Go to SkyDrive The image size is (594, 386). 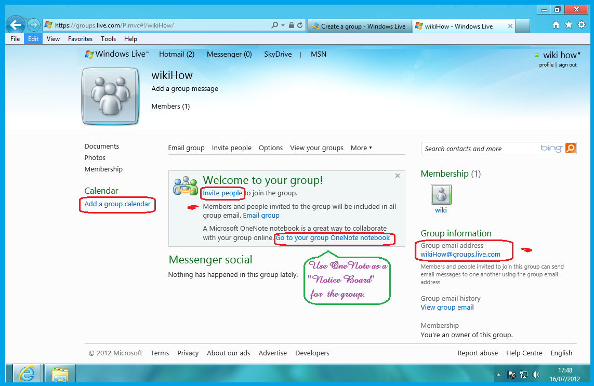(x=278, y=54)
